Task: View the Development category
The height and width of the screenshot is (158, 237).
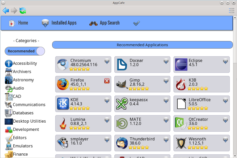Action: [22, 129]
